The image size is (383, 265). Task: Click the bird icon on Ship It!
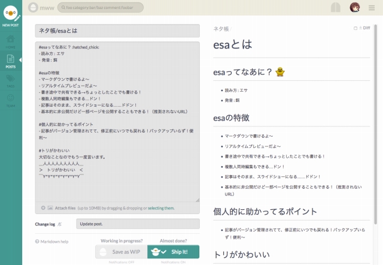point(156,252)
